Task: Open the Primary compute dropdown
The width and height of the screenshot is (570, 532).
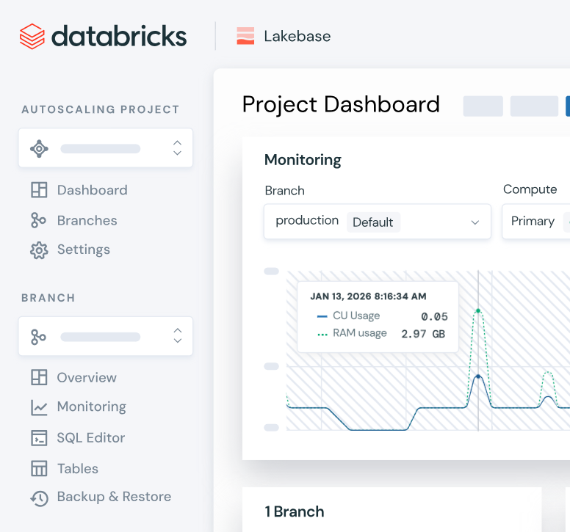Action: coord(535,221)
